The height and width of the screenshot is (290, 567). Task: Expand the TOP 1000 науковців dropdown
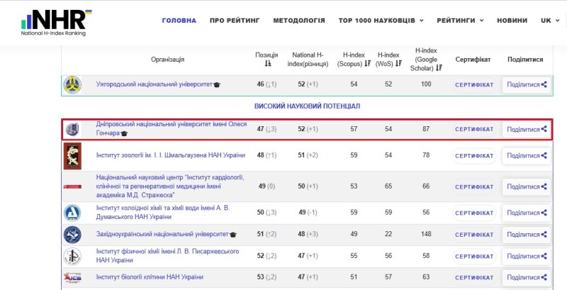pyautogui.click(x=381, y=21)
